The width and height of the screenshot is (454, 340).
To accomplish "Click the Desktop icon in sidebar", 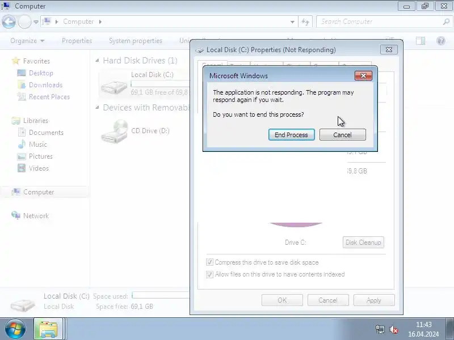I will point(22,73).
